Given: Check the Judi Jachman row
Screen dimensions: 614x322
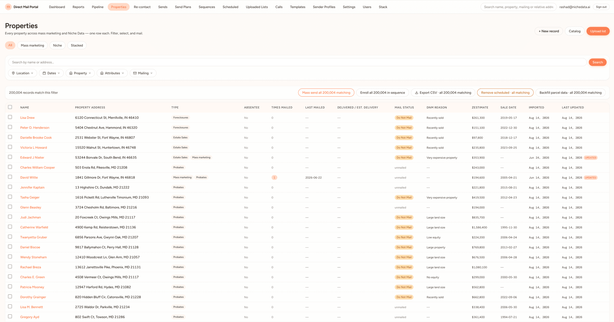Looking at the screenshot, I should pos(10,217).
